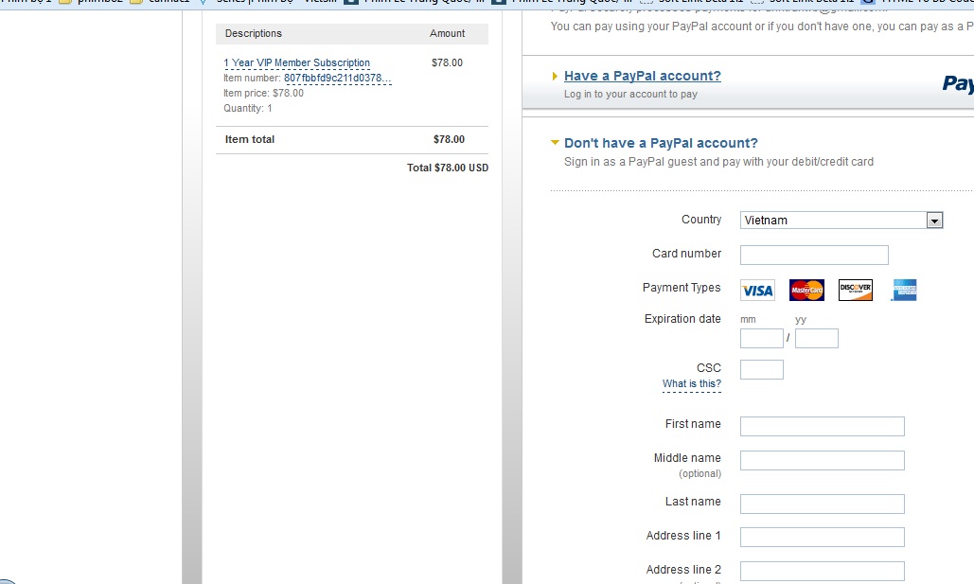Click the Item total label
Image resolution: width=974 pixels, height=584 pixels.
coord(250,139)
